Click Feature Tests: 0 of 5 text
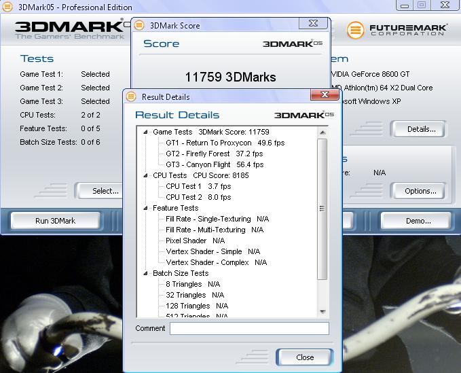The height and width of the screenshot is (373, 461). click(x=60, y=128)
